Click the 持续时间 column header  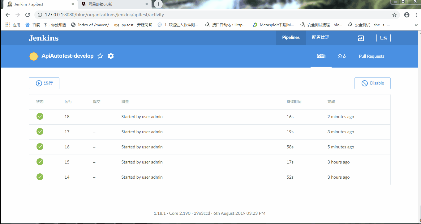pos(294,102)
